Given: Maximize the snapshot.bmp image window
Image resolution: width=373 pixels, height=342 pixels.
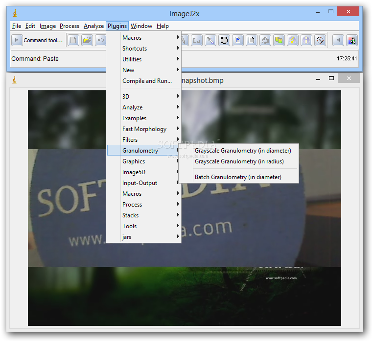Looking at the screenshot, I should pos(331,78).
